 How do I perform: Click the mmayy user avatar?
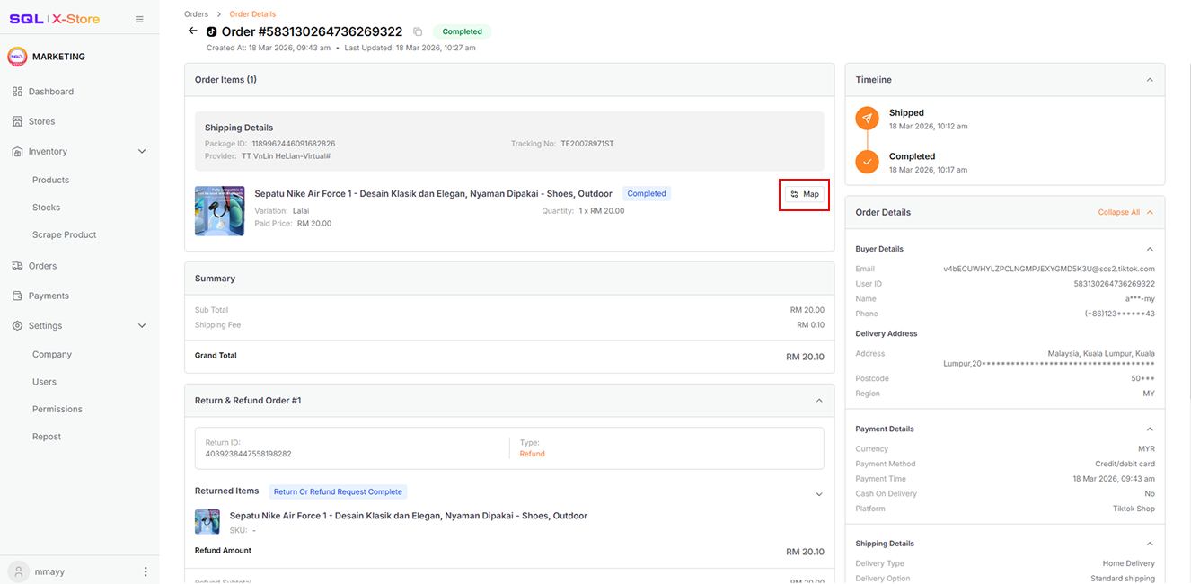pos(17,571)
